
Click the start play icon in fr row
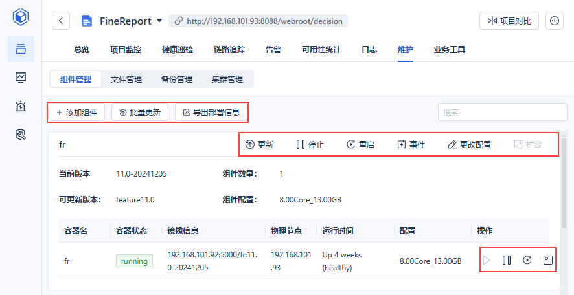coord(486,260)
